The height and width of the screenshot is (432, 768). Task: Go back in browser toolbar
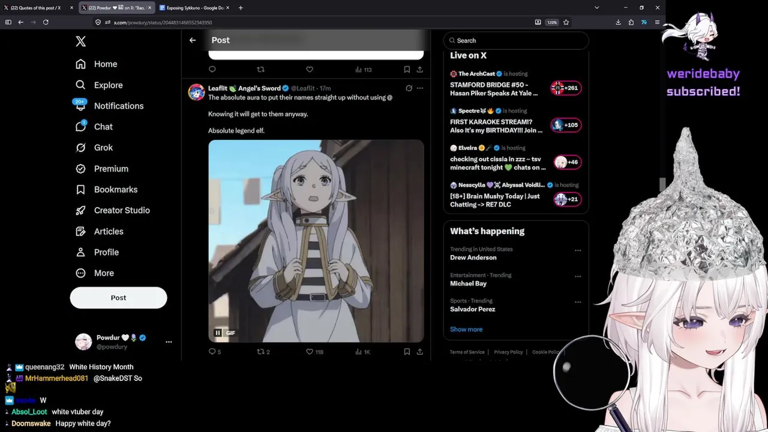click(20, 22)
